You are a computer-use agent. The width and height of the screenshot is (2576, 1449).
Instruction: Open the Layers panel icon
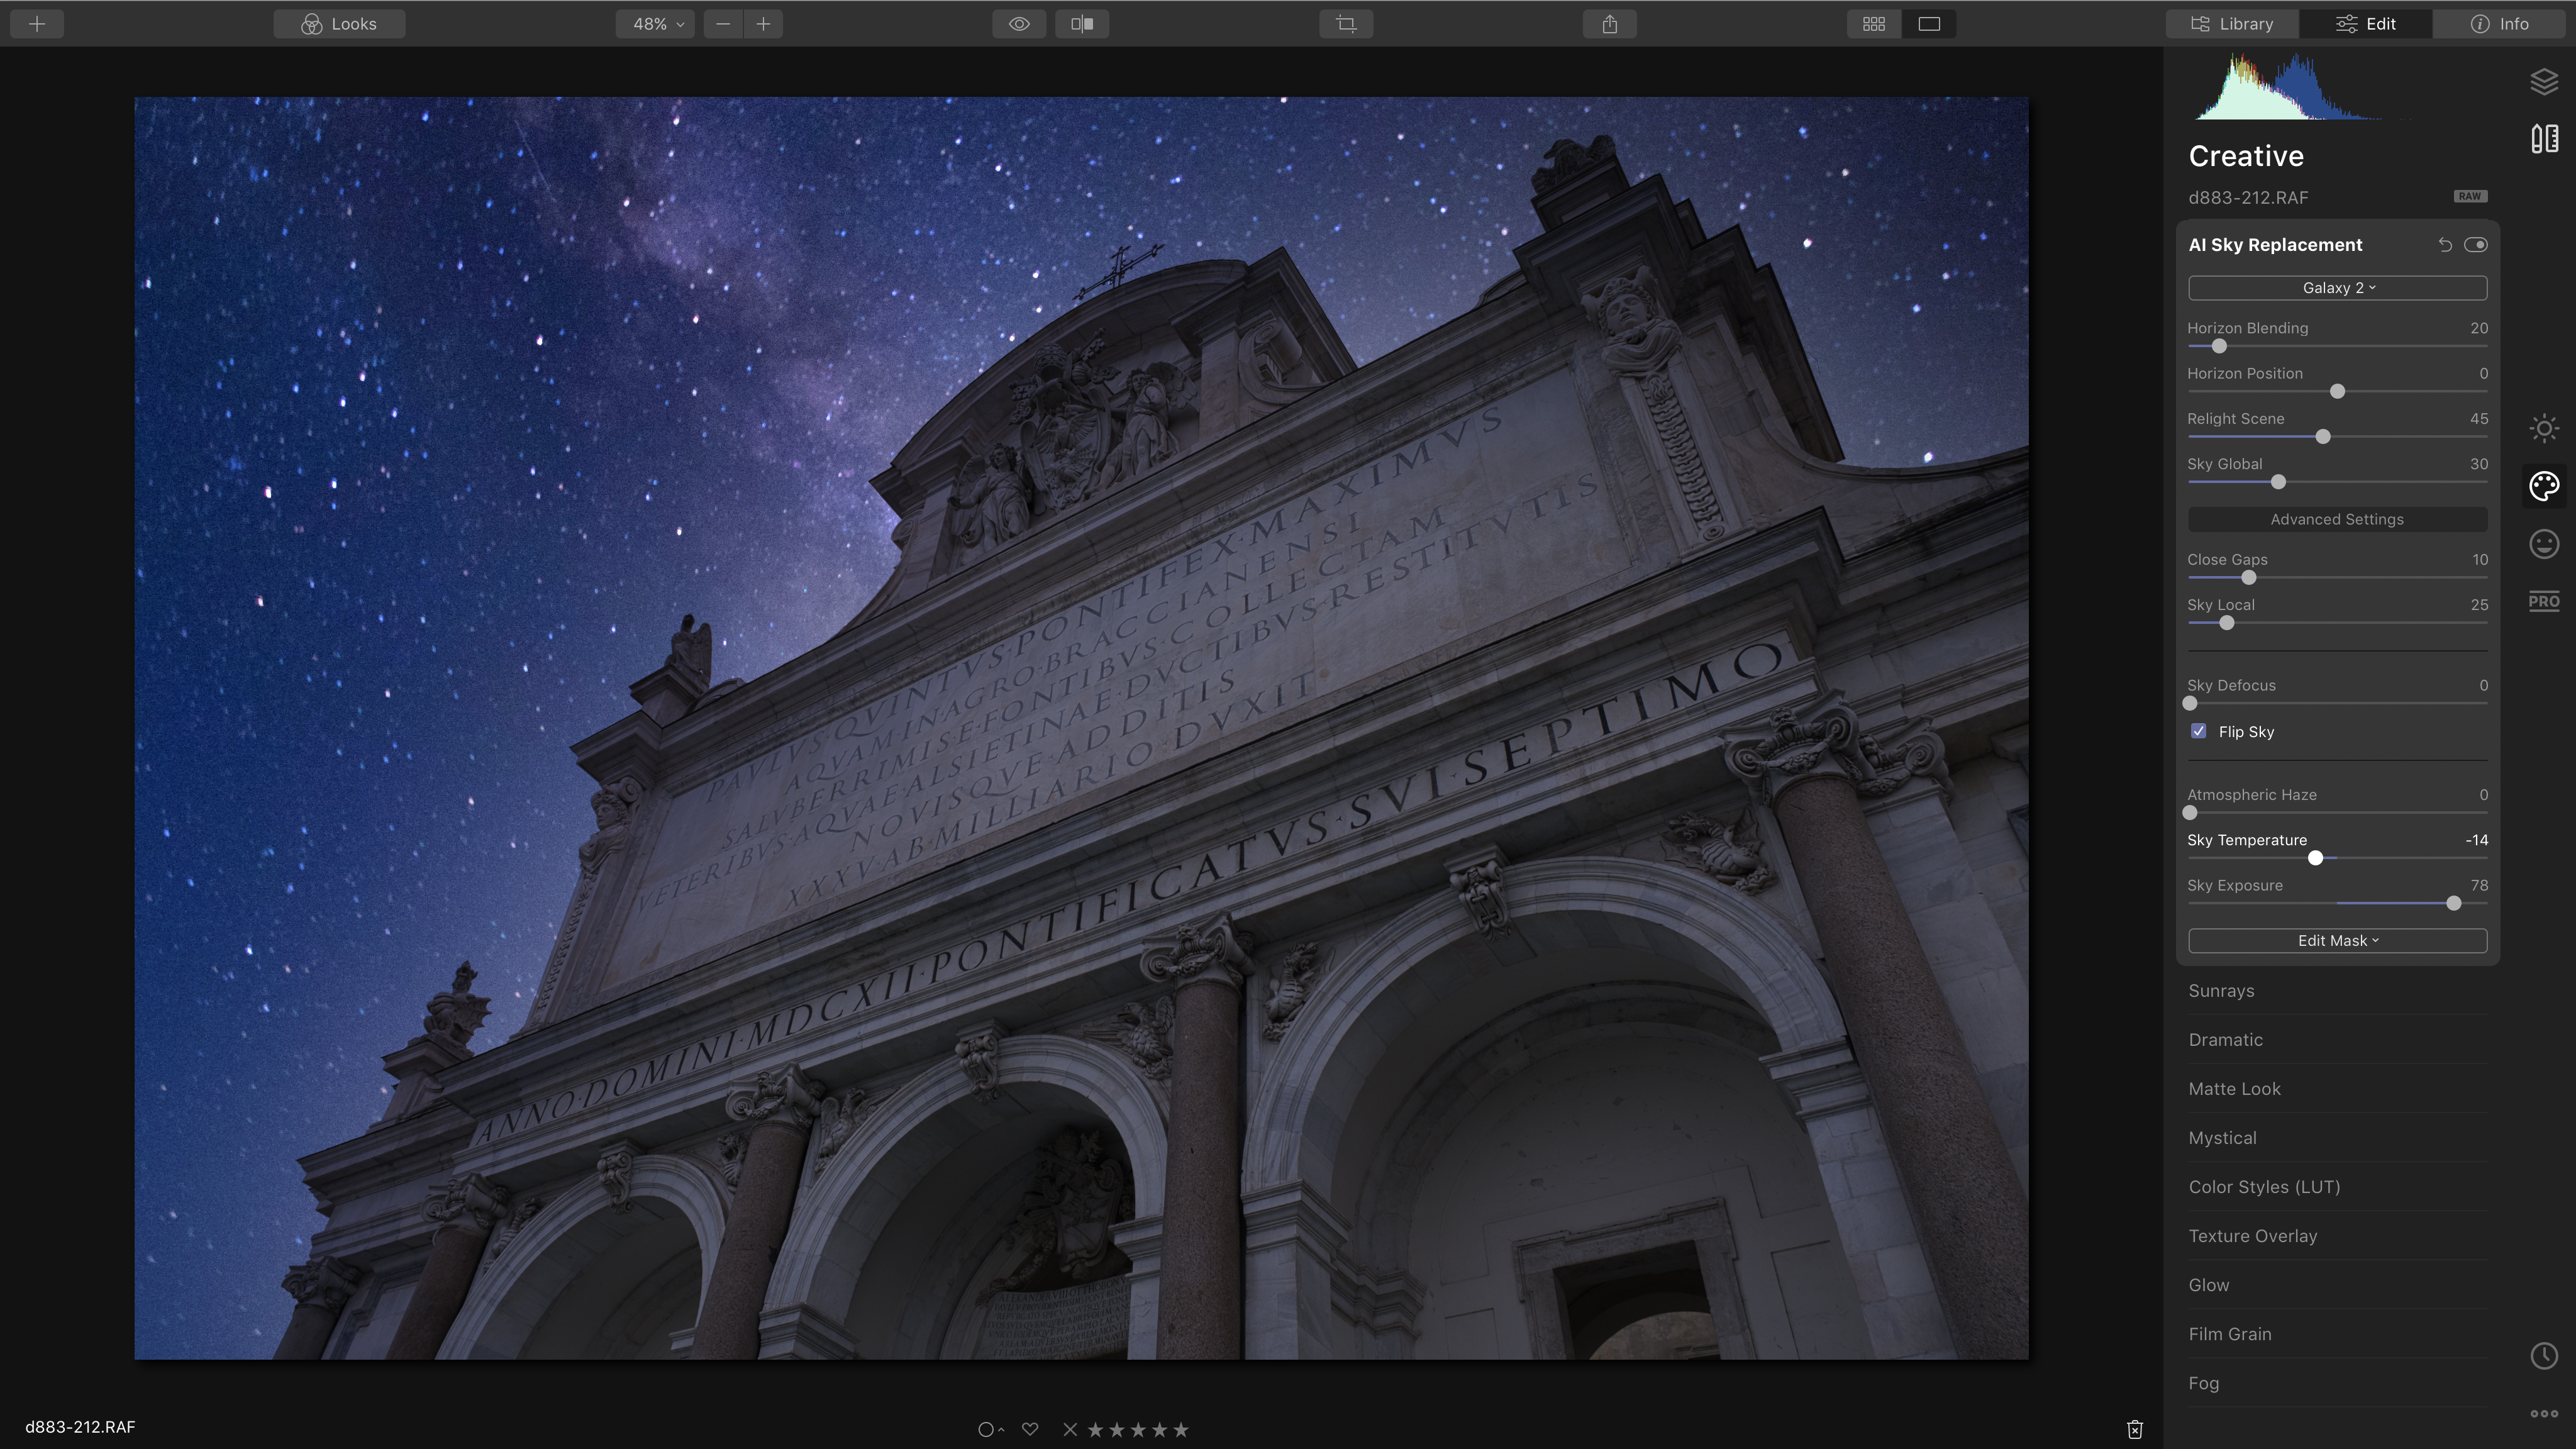[x=2544, y=81]
